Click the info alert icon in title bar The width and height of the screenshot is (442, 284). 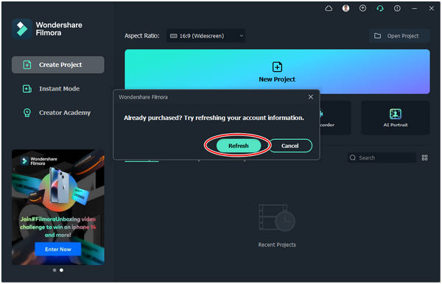(397, 8)
